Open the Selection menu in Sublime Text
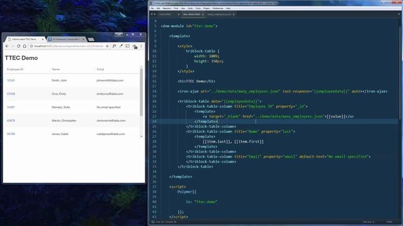The width and height of the screenshot is (403, 226). [x=167, y=8]
